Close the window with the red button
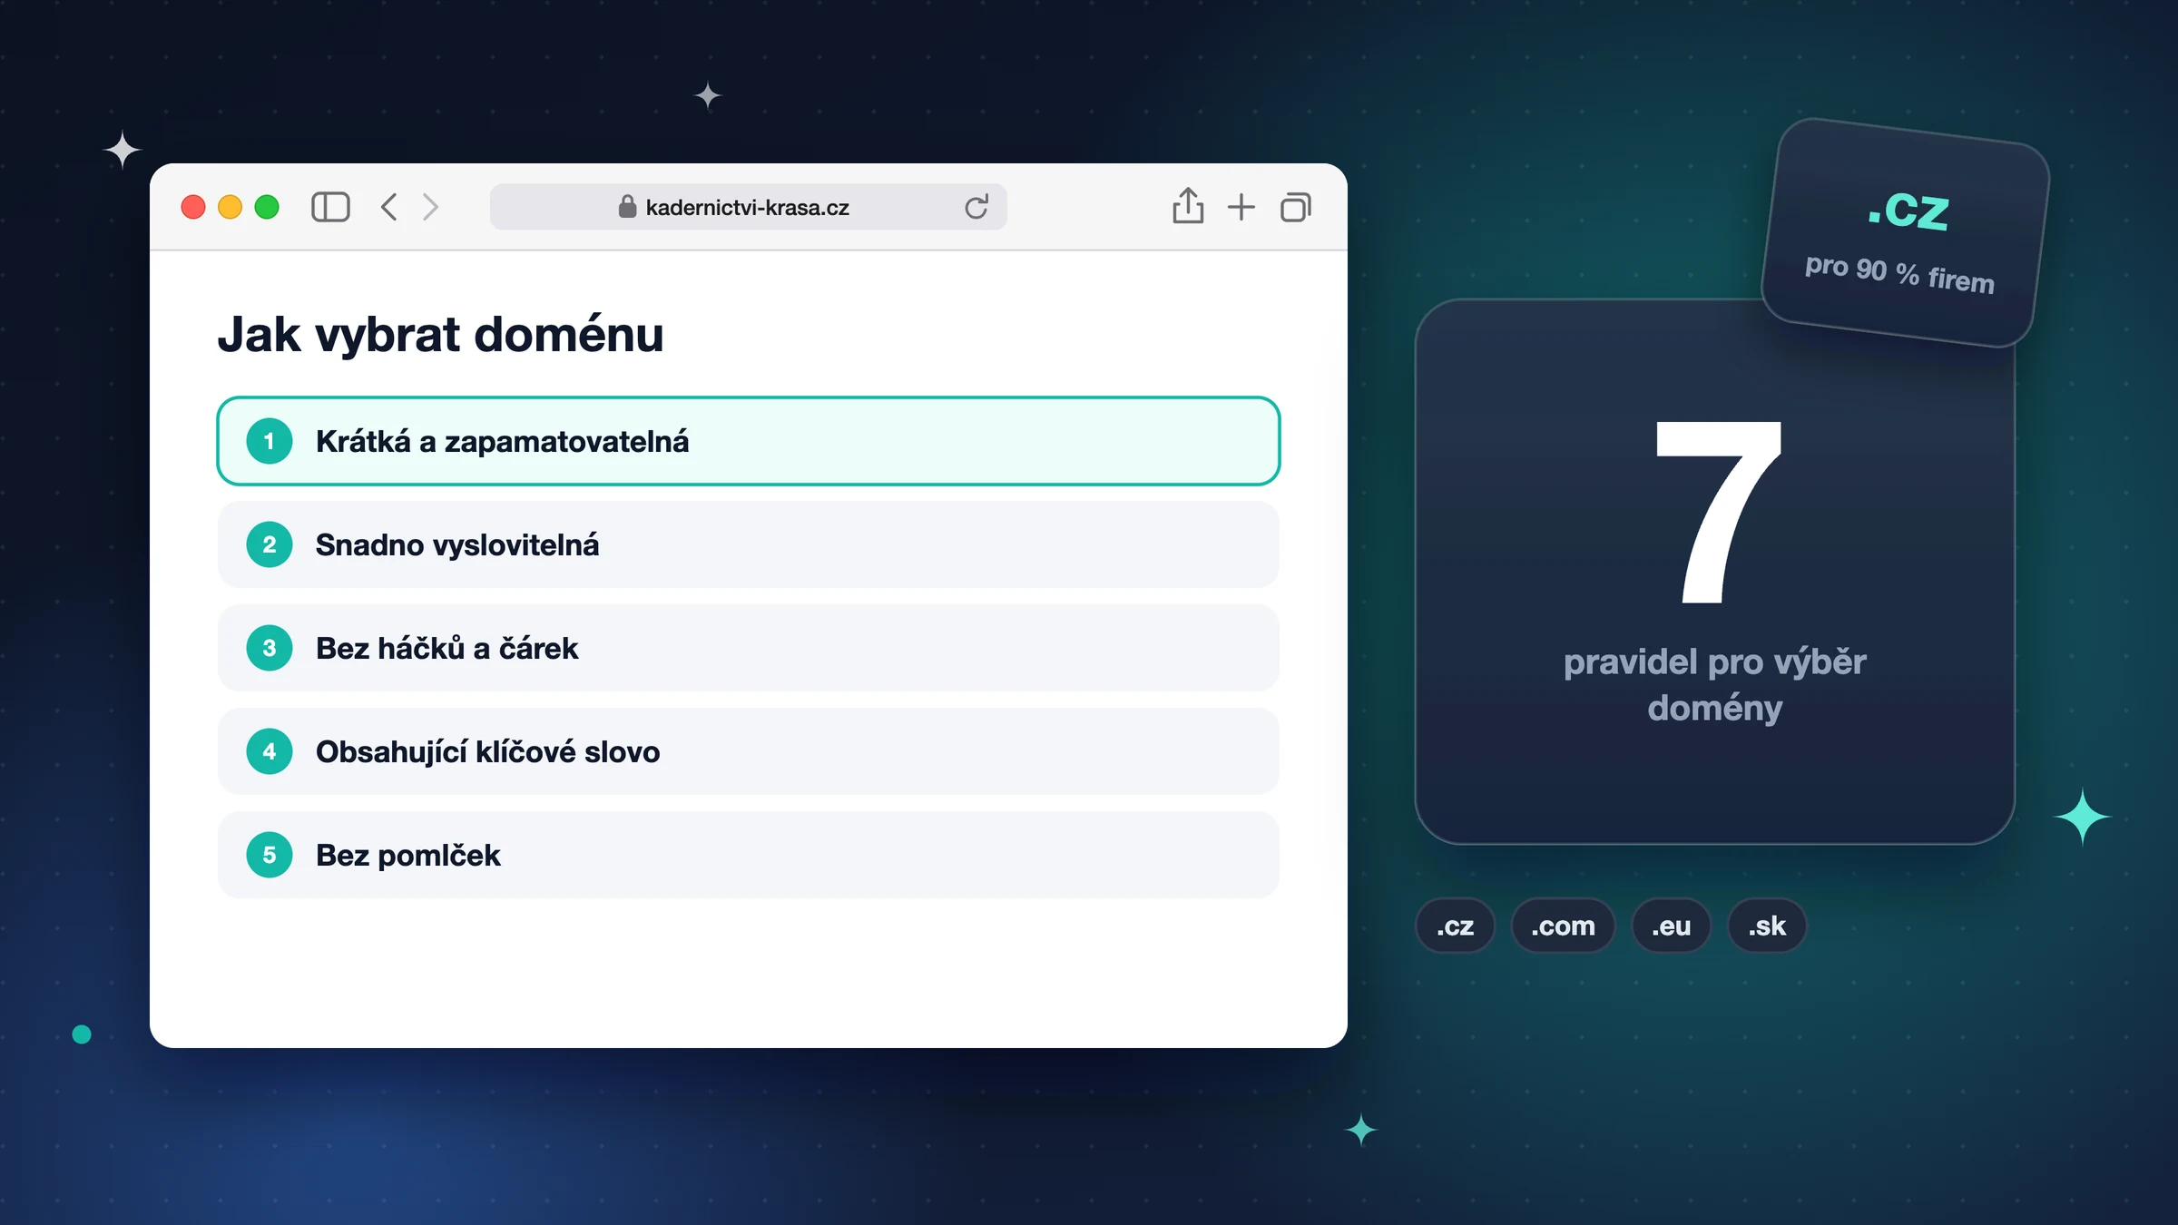2178x1225 pixels. (193, 207)
